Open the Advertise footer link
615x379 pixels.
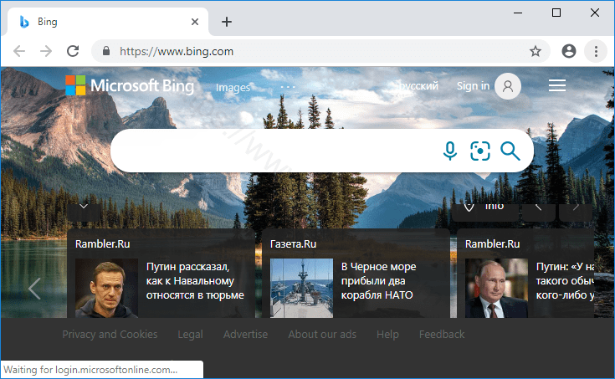coord(245,335)
